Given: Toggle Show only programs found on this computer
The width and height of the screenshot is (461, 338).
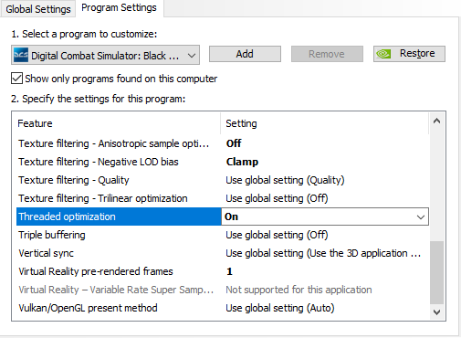Looking at the screenshot, I should click(16, 79).
